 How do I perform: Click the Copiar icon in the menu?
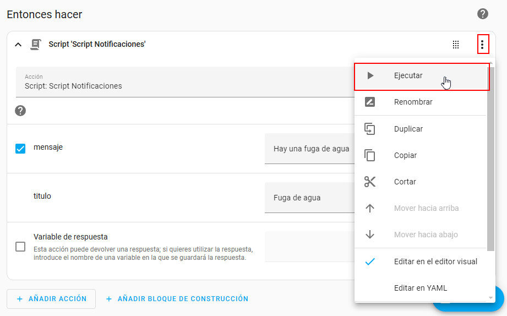click(x=370, y=155)
